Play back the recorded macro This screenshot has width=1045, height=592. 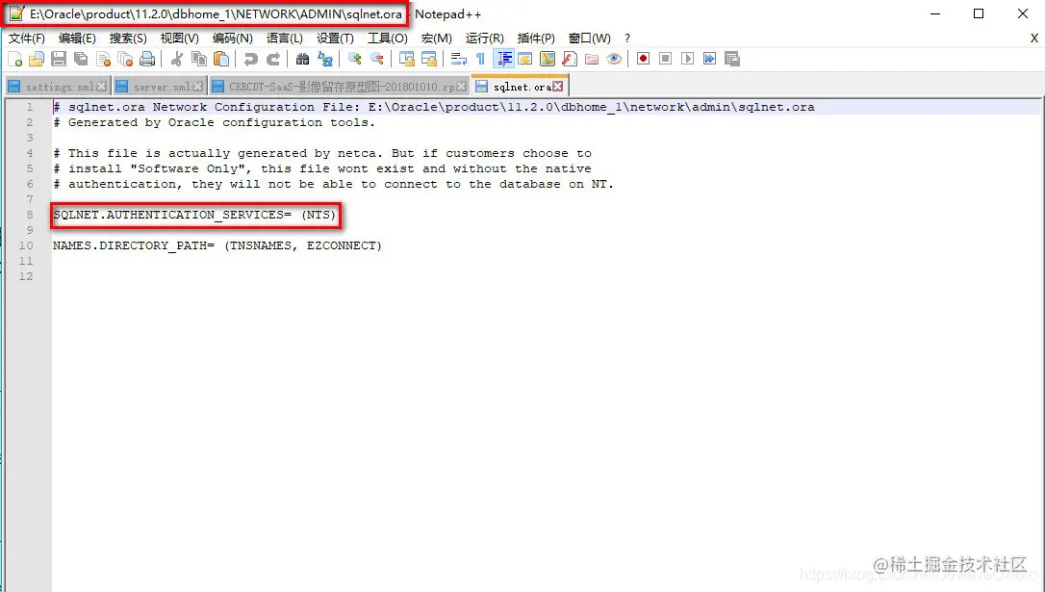[688, 60]
